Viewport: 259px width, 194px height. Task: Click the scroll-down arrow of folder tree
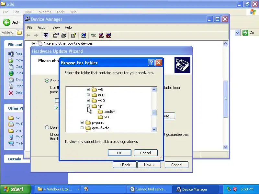point(154,129)
